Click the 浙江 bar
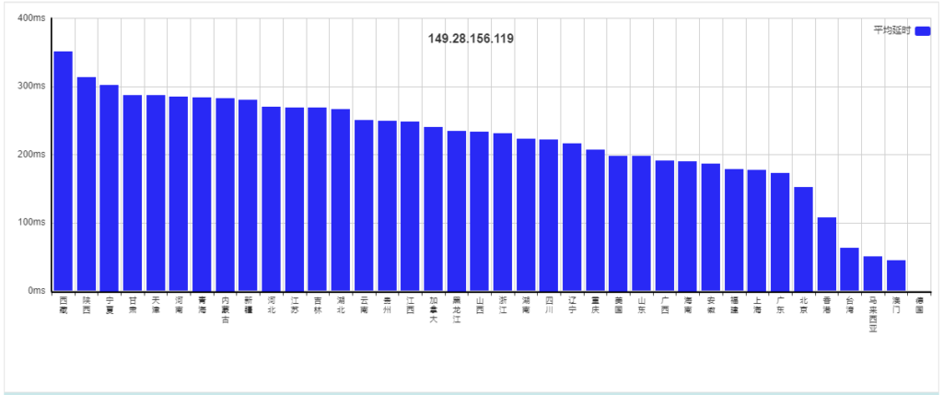 (502, 212)
